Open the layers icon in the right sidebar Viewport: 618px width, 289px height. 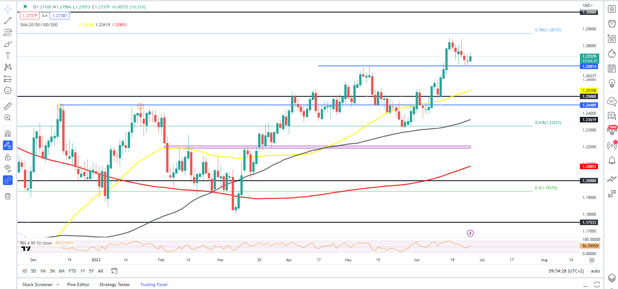[612, 278]
